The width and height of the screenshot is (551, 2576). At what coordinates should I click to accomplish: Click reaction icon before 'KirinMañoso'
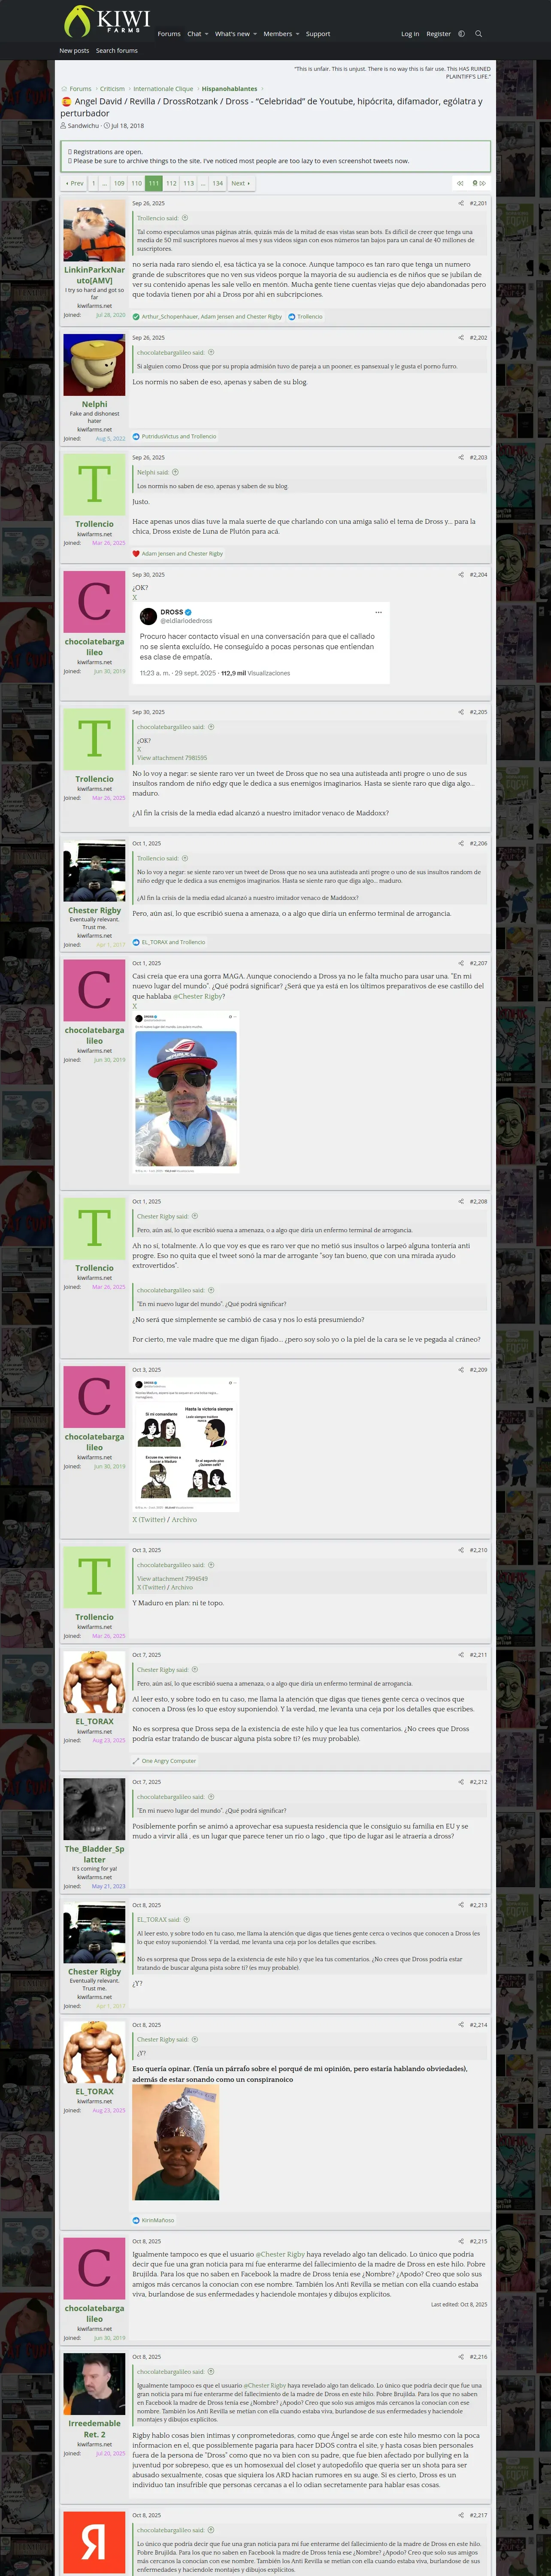click(136, 2220)
